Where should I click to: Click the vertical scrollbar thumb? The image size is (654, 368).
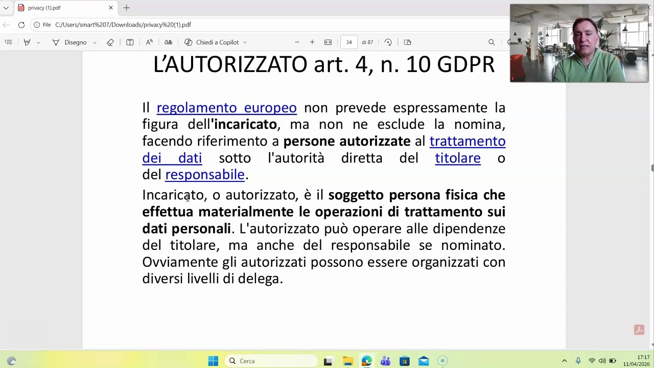[652, 168]
